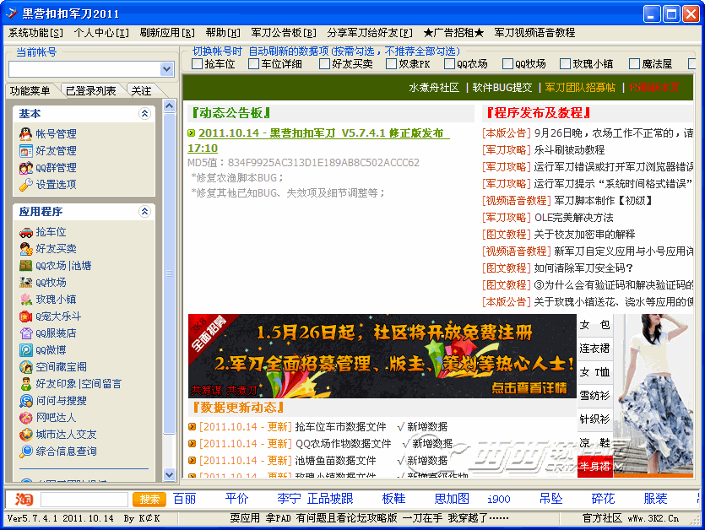Open 设置选项 wrench icon
The width and height of the screenshot is (705, 530).
click(25, 184)
